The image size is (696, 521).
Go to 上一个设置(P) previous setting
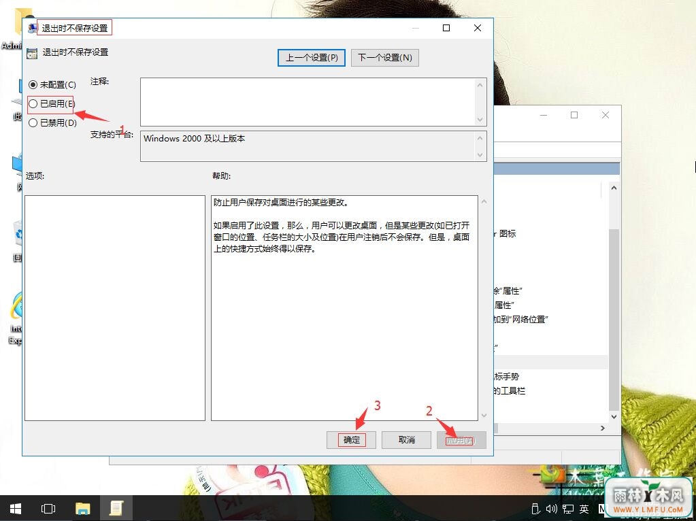click(312, 58)
